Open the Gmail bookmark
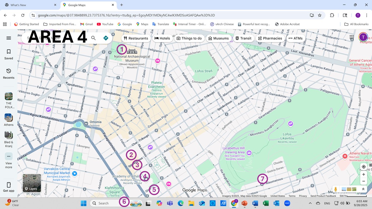 pyautogui.click(x=87, y=24)
